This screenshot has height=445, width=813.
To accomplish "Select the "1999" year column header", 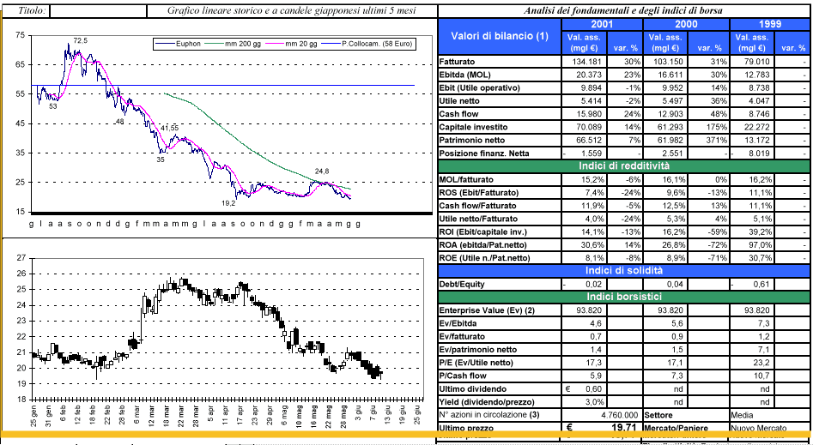I will tap(768, 24).
